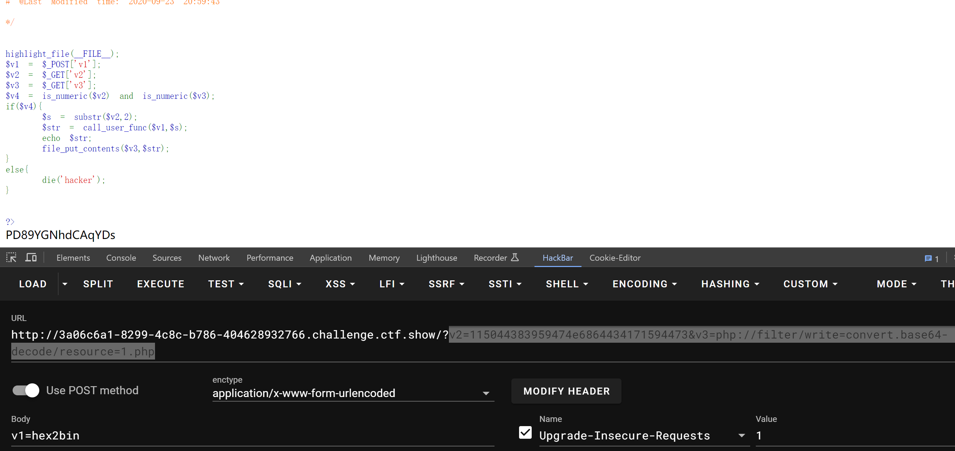Open the SHELL dropdown menu

566,284
